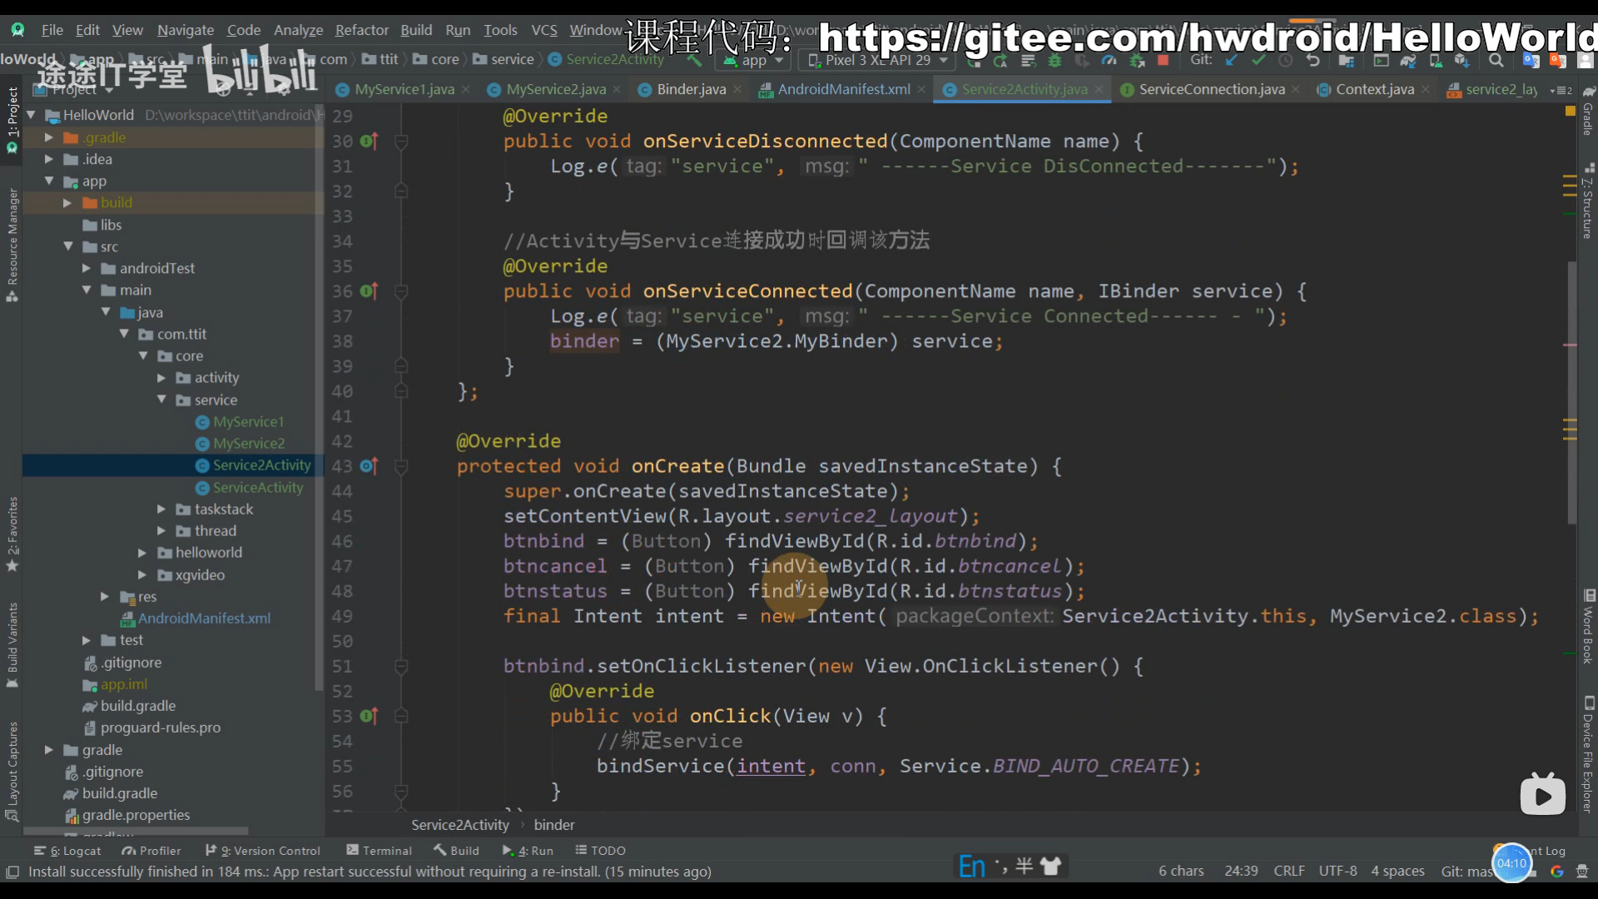Open the Build menu

[416, 30]
